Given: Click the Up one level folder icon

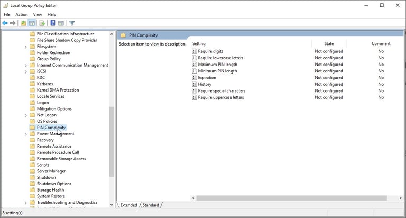Looking at the screenshot, I should (24, 23).
